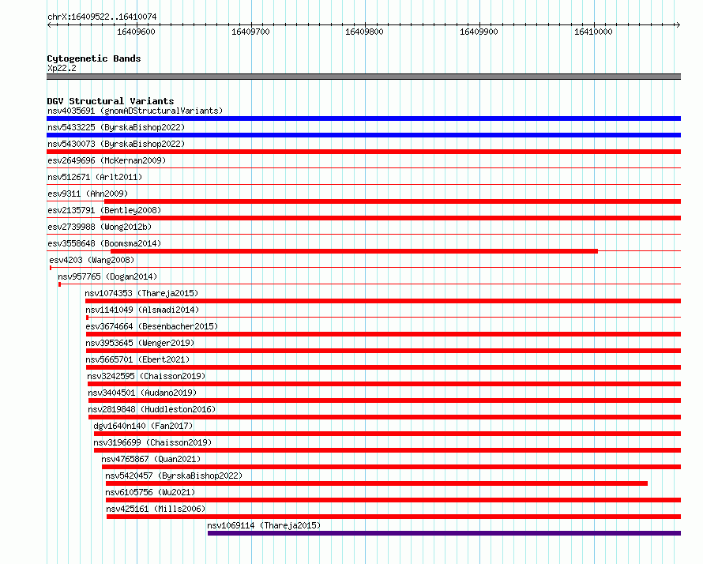Select the nsv5433225 ByrskaBishop2022 label
The image size is (703, 564).
116,127
